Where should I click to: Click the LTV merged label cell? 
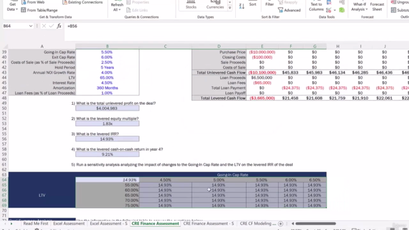pos(42,195)
